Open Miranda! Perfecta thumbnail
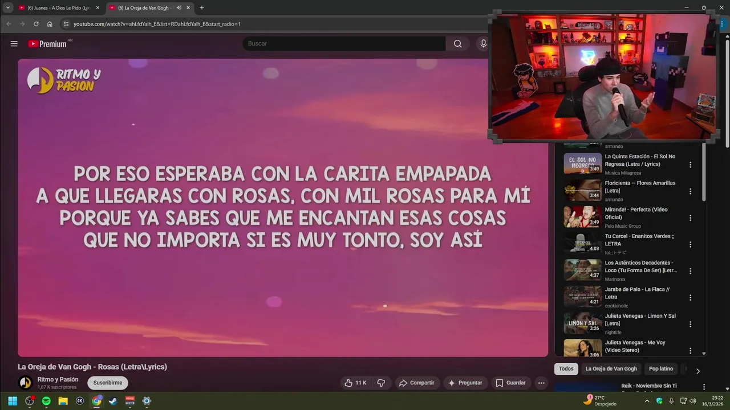Image resolution: width=730 pixels, height=410 pixels. 582,217
